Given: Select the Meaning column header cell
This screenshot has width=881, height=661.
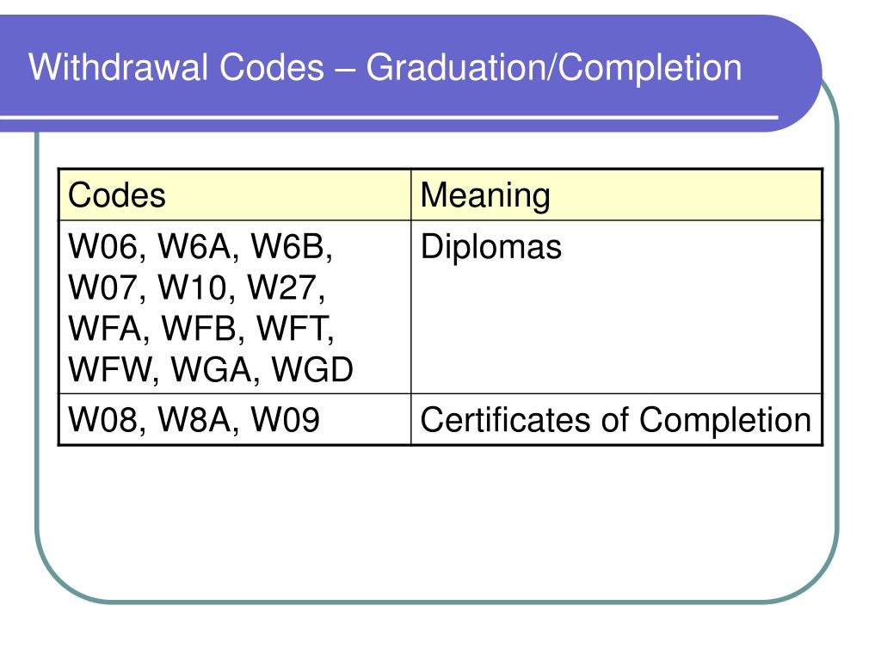Looking at the screenshot, I should (x=616, y=195).
